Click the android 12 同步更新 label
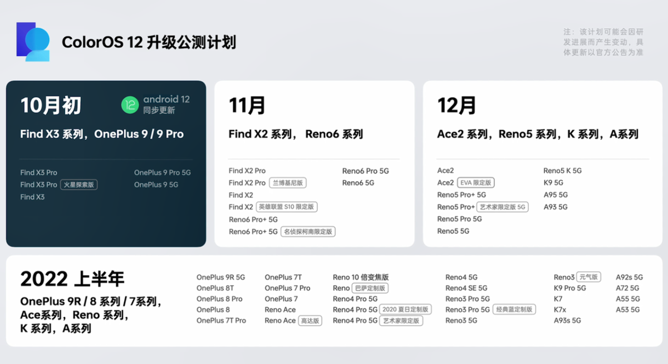 pyautogui.click(x=166, y=104)
